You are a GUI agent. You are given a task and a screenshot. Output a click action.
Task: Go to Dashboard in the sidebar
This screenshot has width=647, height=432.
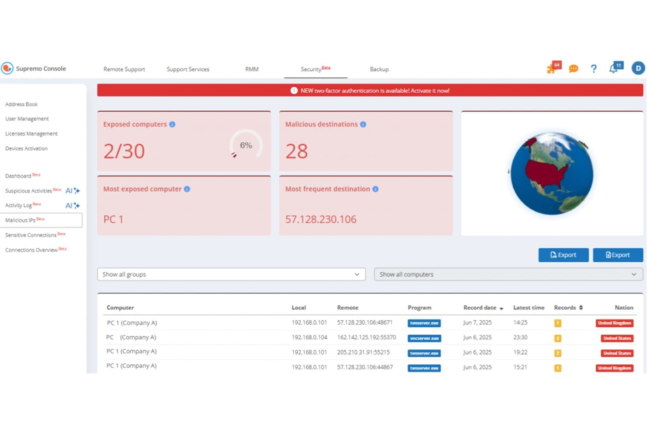pyautogui.click(x=22, y=176)
